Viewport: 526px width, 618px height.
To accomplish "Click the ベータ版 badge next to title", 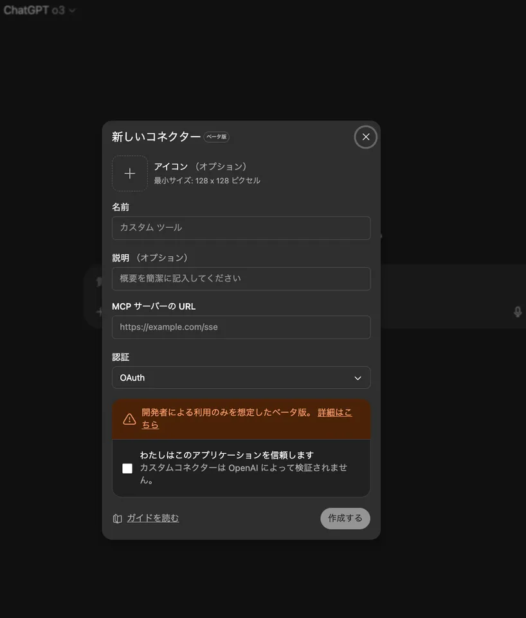I will (216, 137).
